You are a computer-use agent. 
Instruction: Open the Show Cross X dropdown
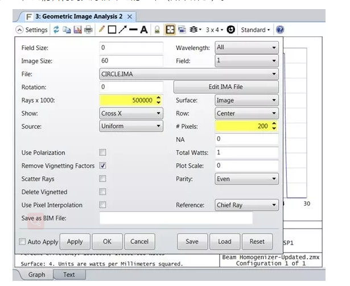pos(131,113)
